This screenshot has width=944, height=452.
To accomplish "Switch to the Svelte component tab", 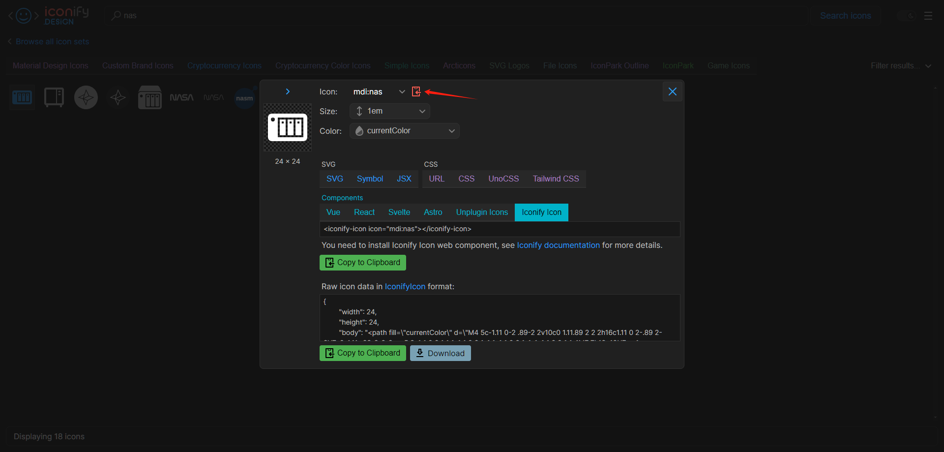I will point(399,212).
